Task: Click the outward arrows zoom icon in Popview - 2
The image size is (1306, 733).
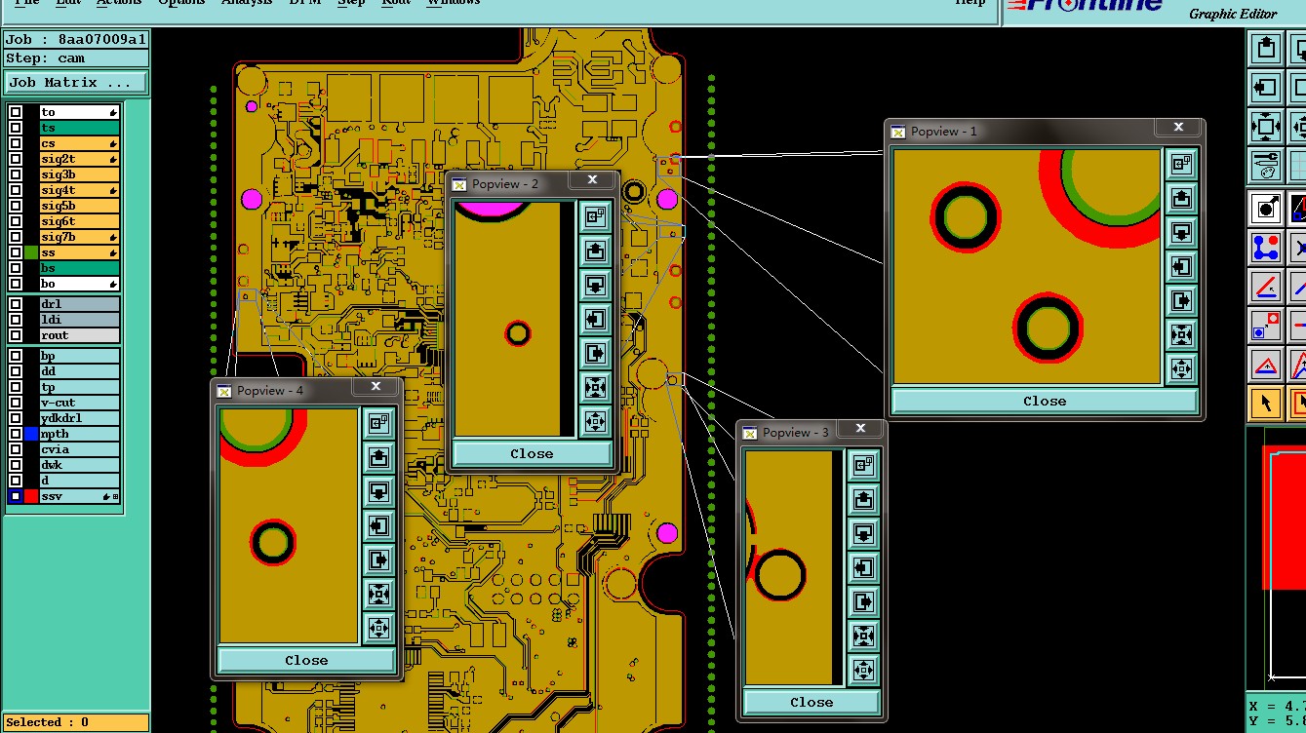Action: 595,421
